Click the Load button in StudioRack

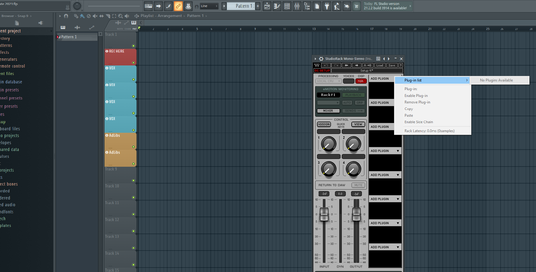(380, 65)
